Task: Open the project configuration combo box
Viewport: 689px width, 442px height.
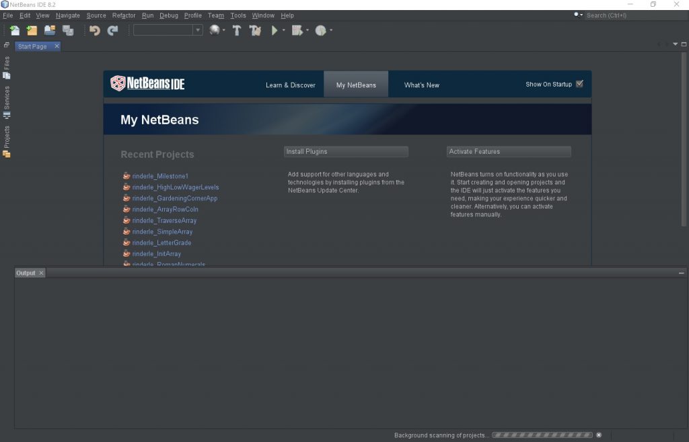Action: point(168,30)
